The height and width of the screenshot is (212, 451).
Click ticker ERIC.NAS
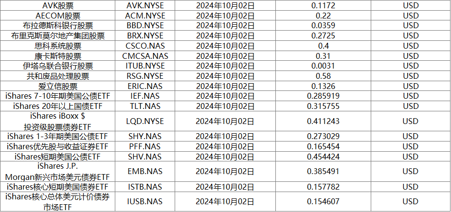tap(145, 86)
